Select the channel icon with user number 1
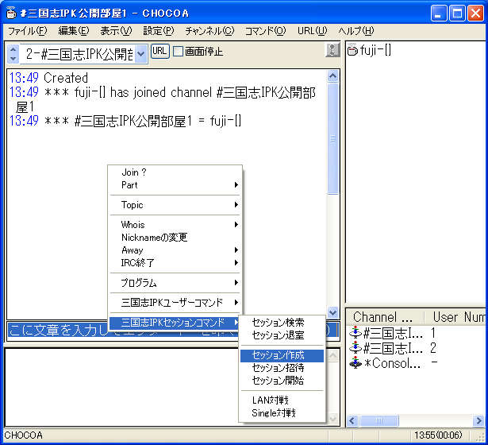Image resolution: width=488 pixels, height=445 pixels. [355, 333]
